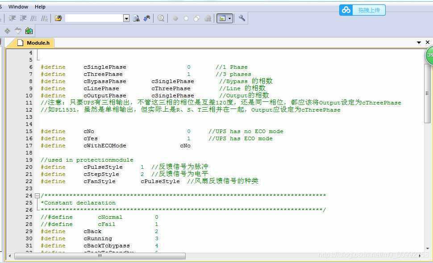Click cYes on line 16
The image size is (433, 263).
tap(91, 139)
